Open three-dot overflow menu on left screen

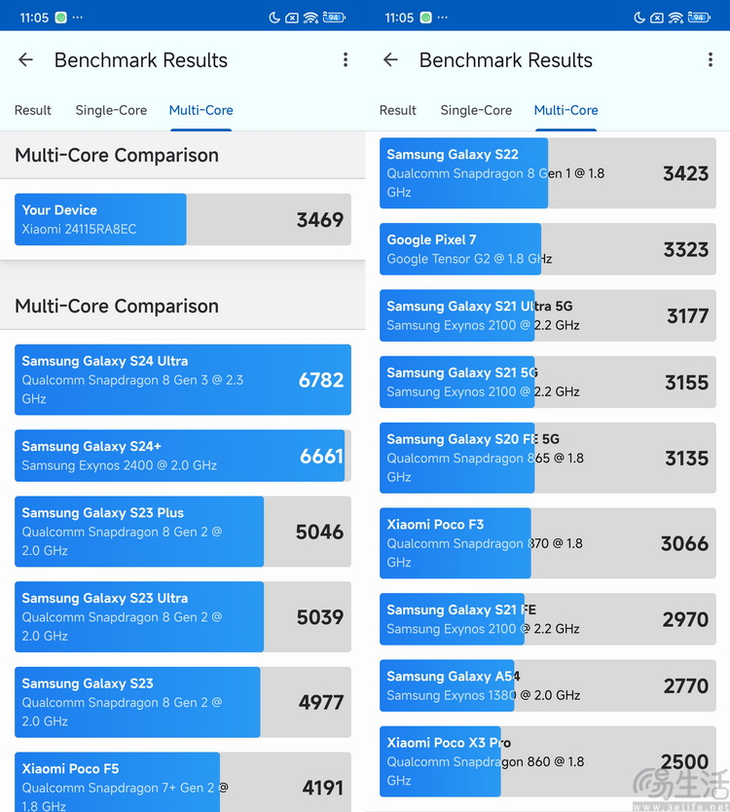pyautogui.click(x=346, y=60)
